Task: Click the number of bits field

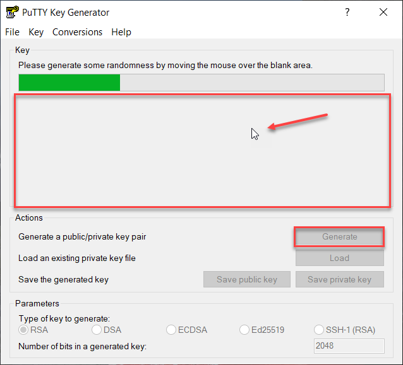Action: coord(349,346)
